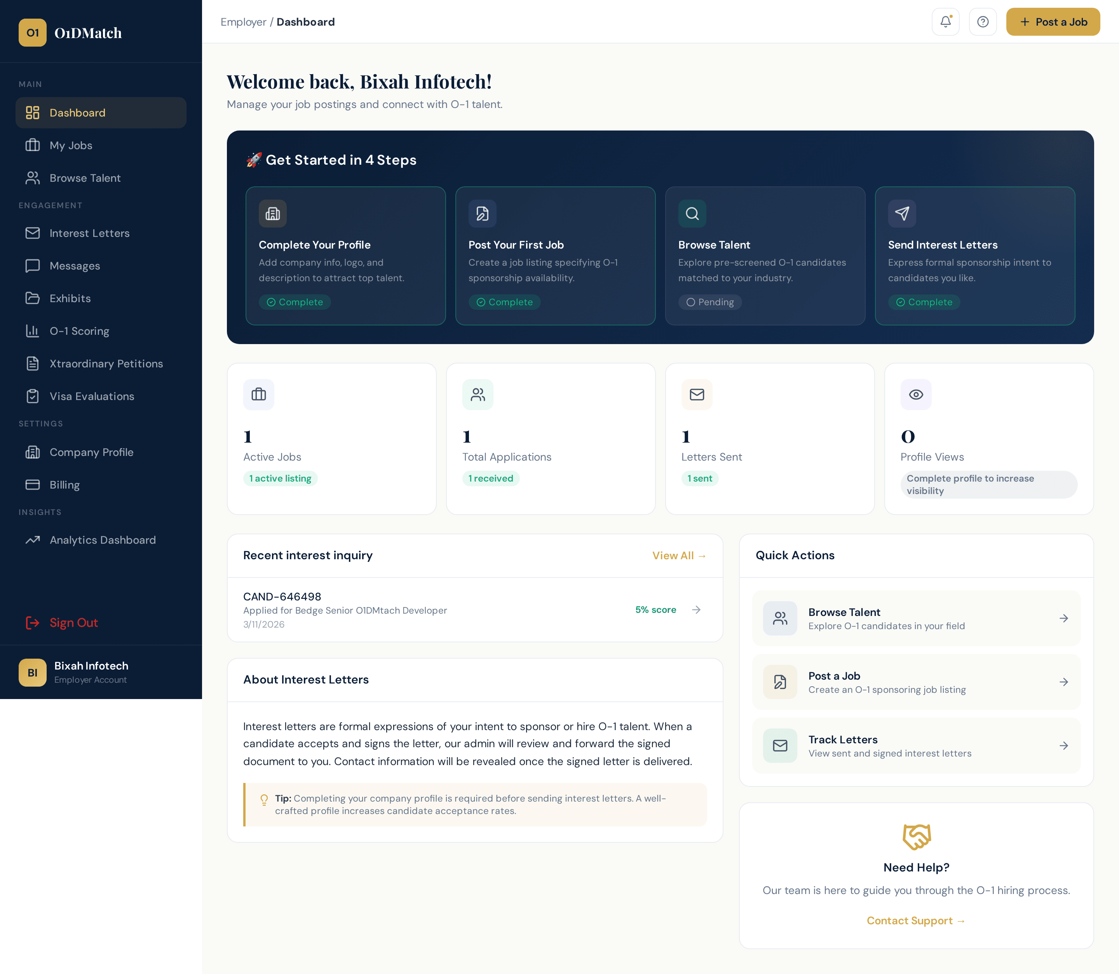The image size is (1119, 974).
Task: Click the 5% score label
Action: pos(656,610)
